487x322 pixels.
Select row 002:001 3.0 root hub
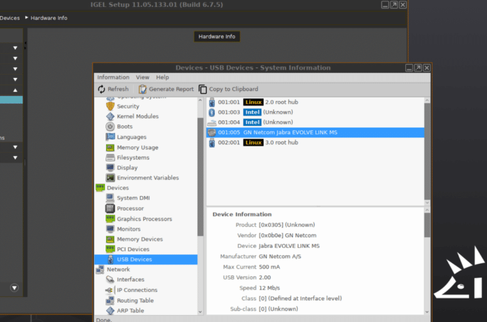click(x=315, y=142)
